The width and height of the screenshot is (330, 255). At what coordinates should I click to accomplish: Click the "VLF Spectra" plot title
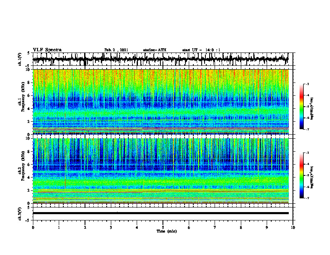tap(47, 50)
